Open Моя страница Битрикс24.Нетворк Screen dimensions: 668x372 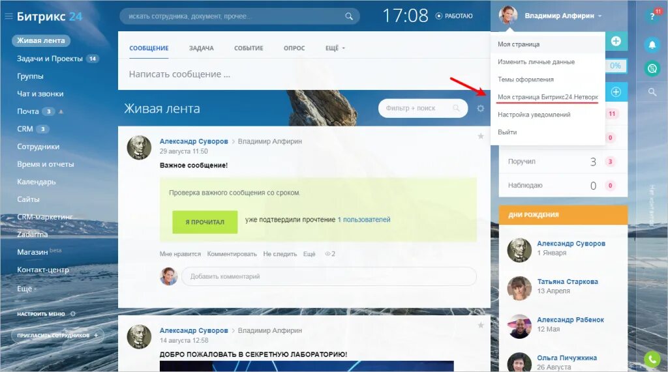(548, 97)
